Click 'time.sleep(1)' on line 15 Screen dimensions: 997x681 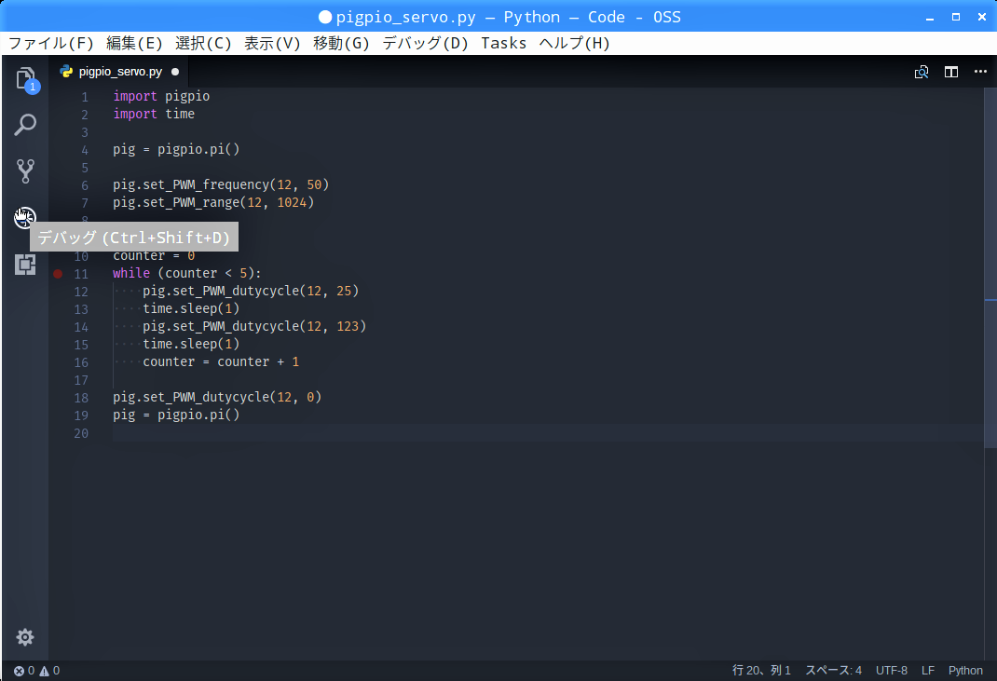pyautogui.click(x=191, y=345)
